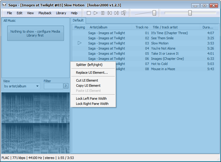Image resolution: width=221 pixels, height=162 pixels.
Task: Click the 6:33 duration cell
Action: 210,59
